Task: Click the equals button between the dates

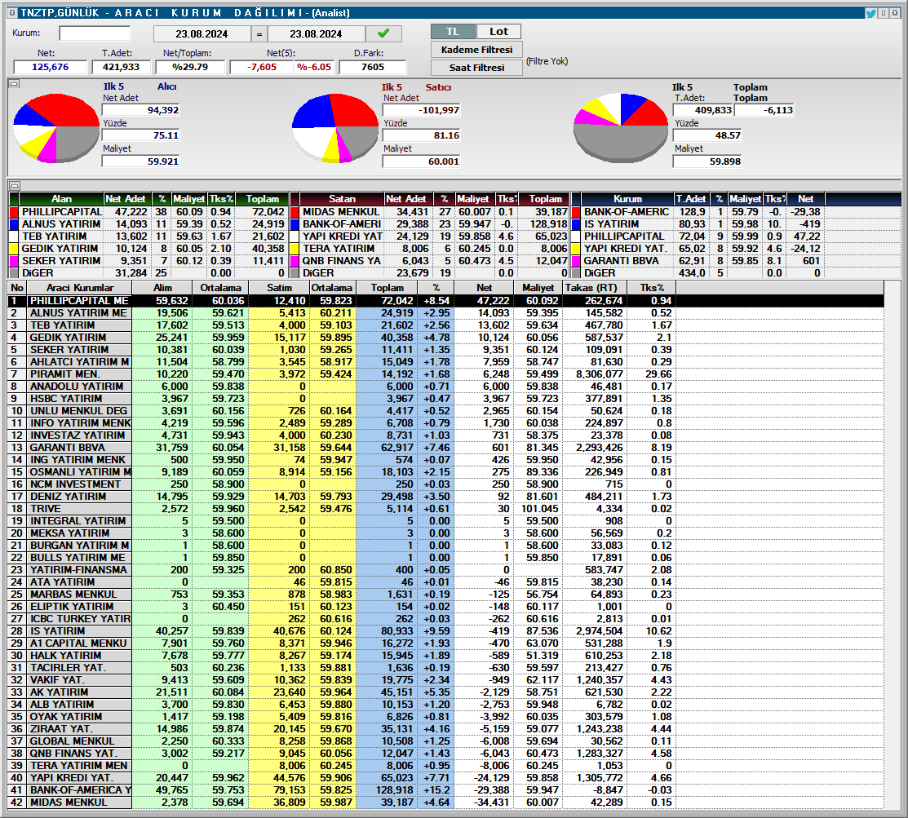Action: (x=259, y=34)
